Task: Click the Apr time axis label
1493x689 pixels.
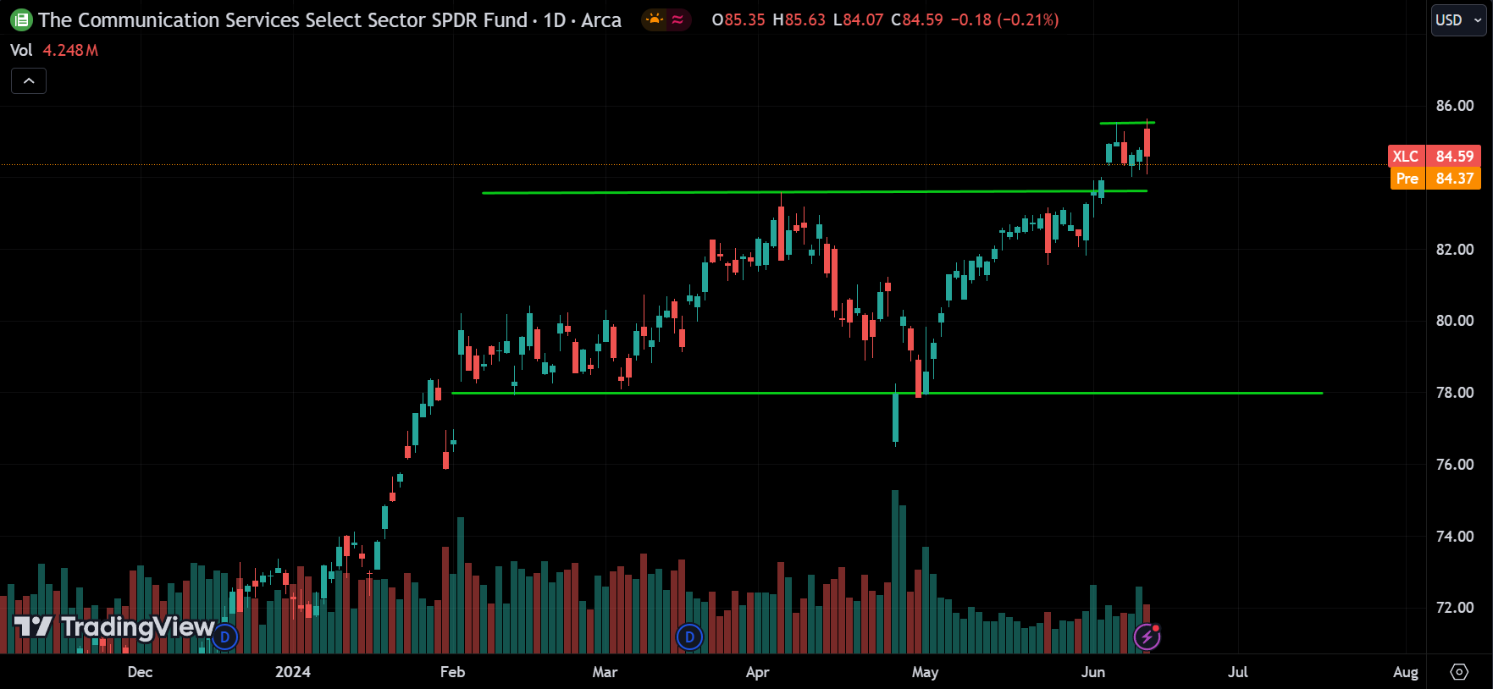Action: (757, 672)
